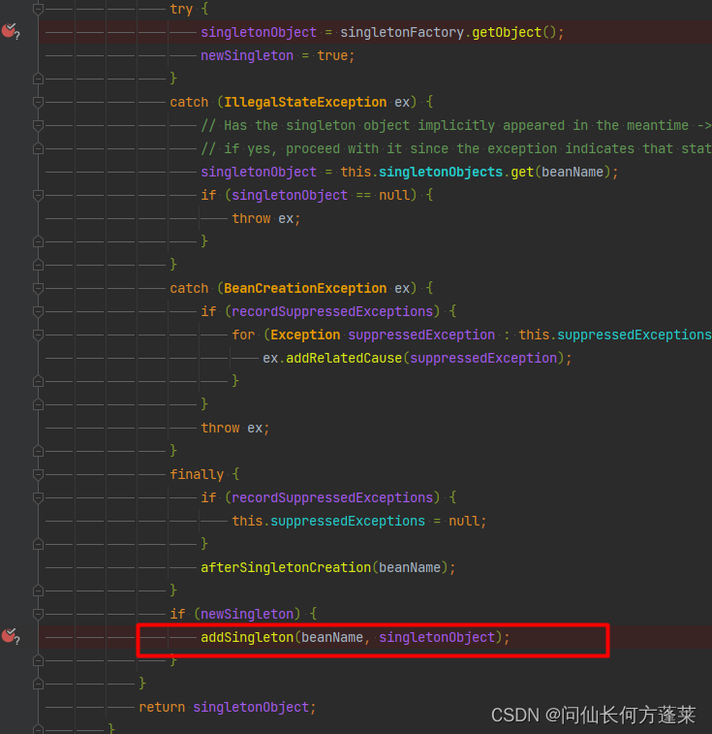Click 'beanName' argument in singletonObjects.get(beanName)
This screenshot has width=712, height=734.
click(573, 172)
